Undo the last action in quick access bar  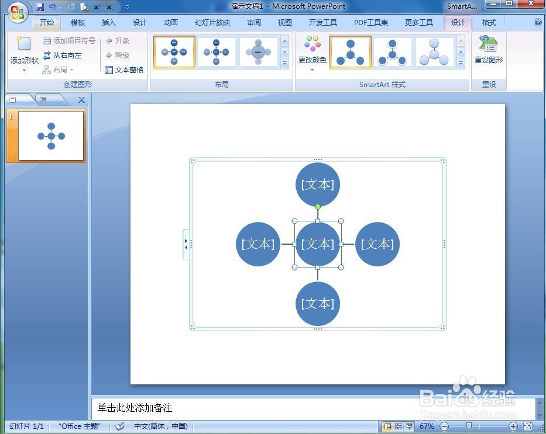tap(53, 6)
